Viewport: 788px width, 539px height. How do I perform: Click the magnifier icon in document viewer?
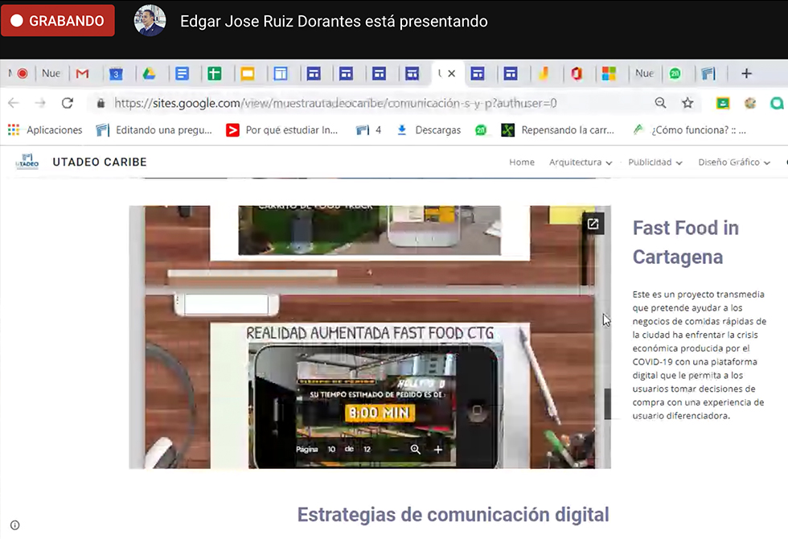click(416, 450)
